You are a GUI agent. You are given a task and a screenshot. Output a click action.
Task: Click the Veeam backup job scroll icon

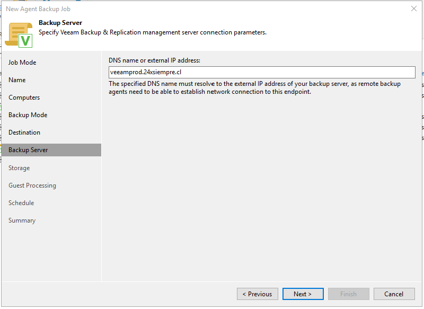(x=19, y=35)
